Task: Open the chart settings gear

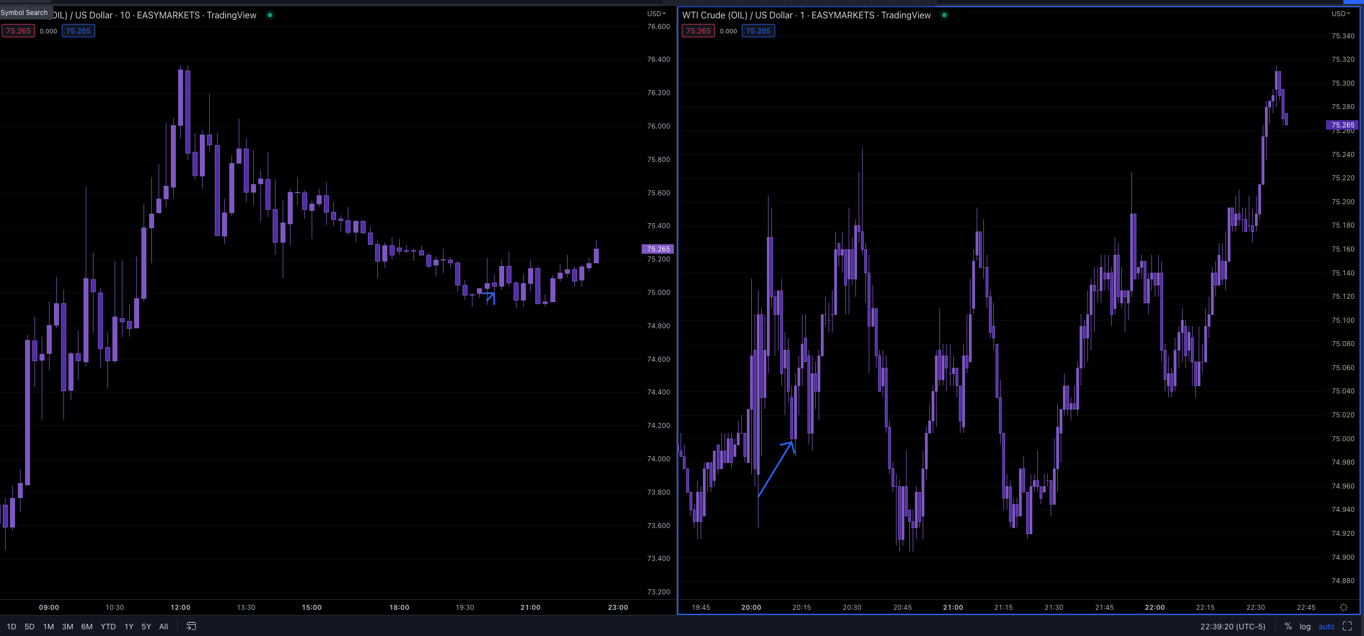Action: [x=1343, y=608]
